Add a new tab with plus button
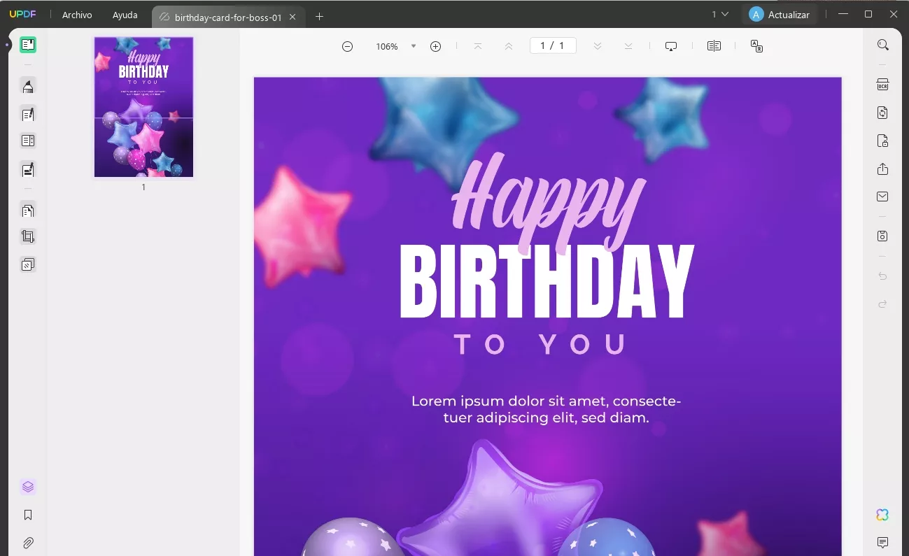Screen dimensions: 909x556 click(319, 17)
